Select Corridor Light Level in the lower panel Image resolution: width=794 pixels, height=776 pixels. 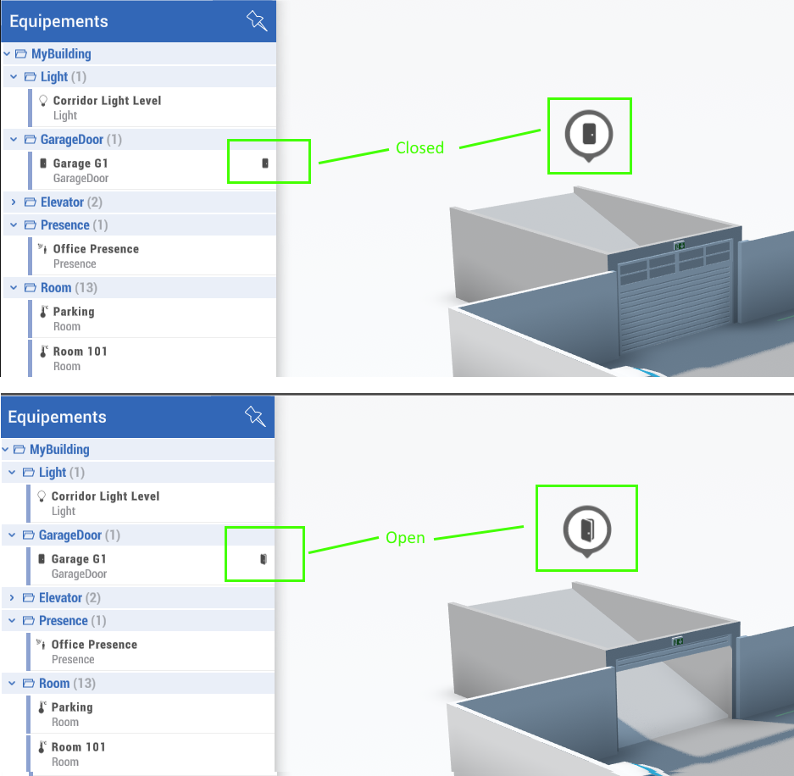tap(105, 496)
